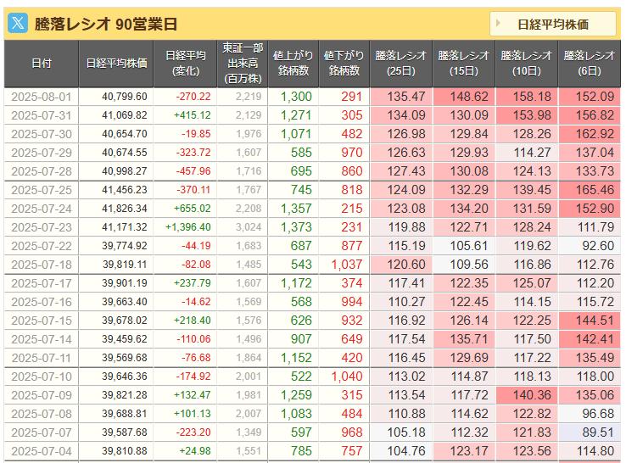Screen dimensions: 626x463
Task: Click the 2025-07-23 date cell
Action: click(x=41, y=227)
